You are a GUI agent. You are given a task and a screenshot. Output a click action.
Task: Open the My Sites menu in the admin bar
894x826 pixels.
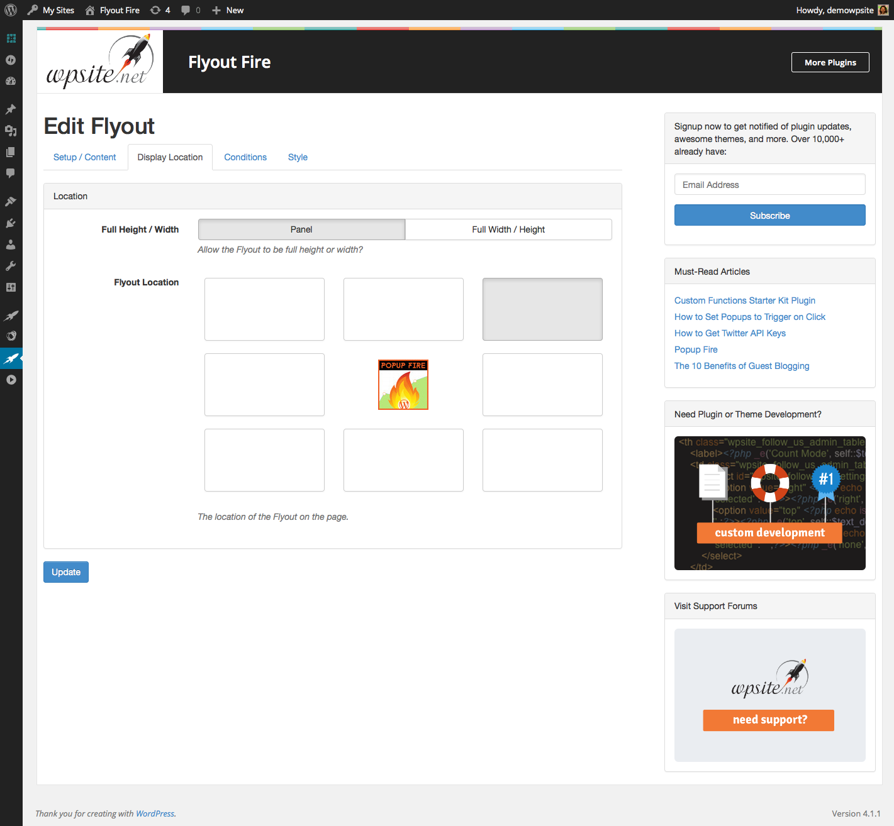click(x=51, y=10)
